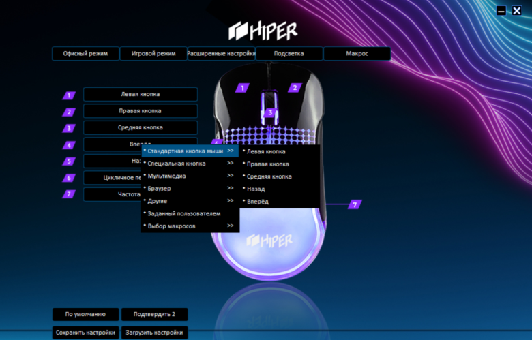Click number 3 badge beside Средняя кнопка

coord(69,128)
